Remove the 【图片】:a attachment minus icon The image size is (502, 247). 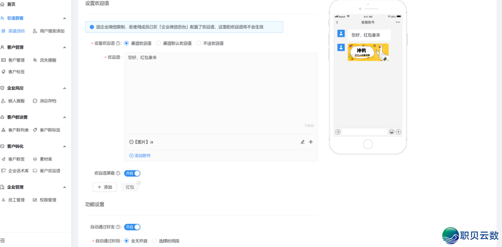131,142
